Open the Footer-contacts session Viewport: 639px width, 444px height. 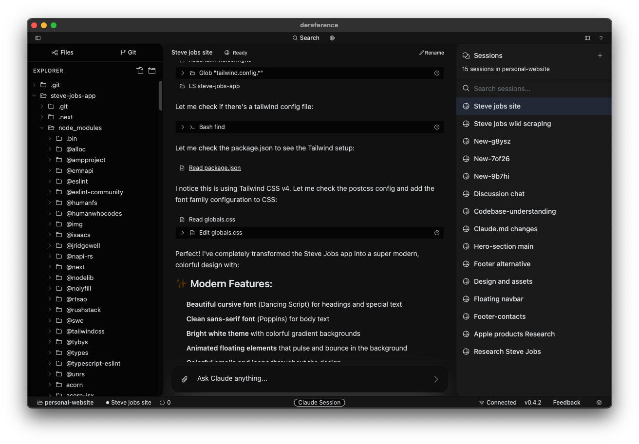click(534, 316)
